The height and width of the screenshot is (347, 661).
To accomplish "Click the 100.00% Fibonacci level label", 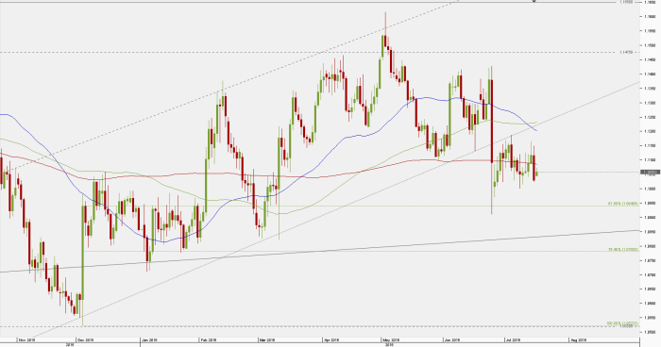I will point(622,323).
